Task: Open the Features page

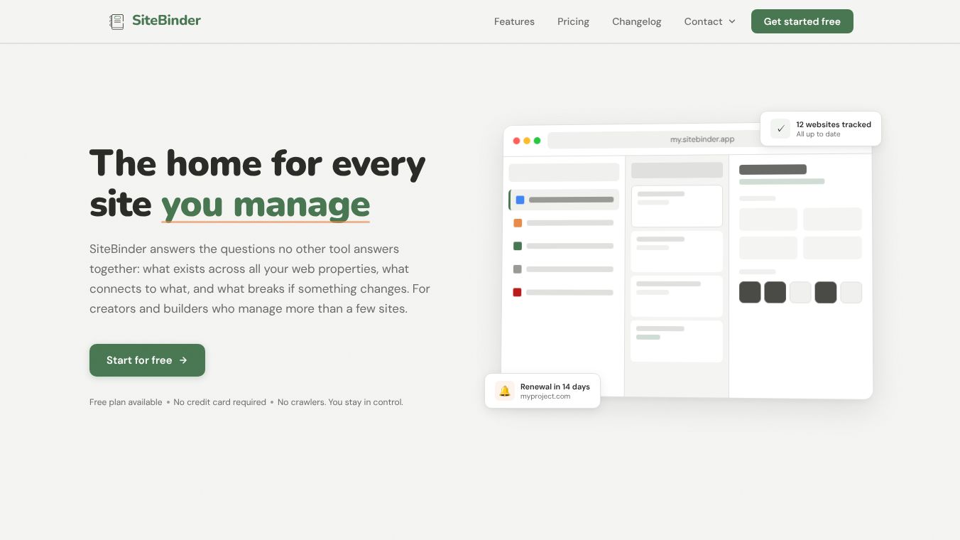Action: pos(514,21)
